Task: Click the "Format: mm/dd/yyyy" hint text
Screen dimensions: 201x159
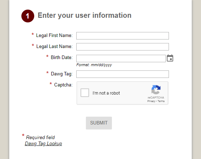Action: tap(94, 65)
